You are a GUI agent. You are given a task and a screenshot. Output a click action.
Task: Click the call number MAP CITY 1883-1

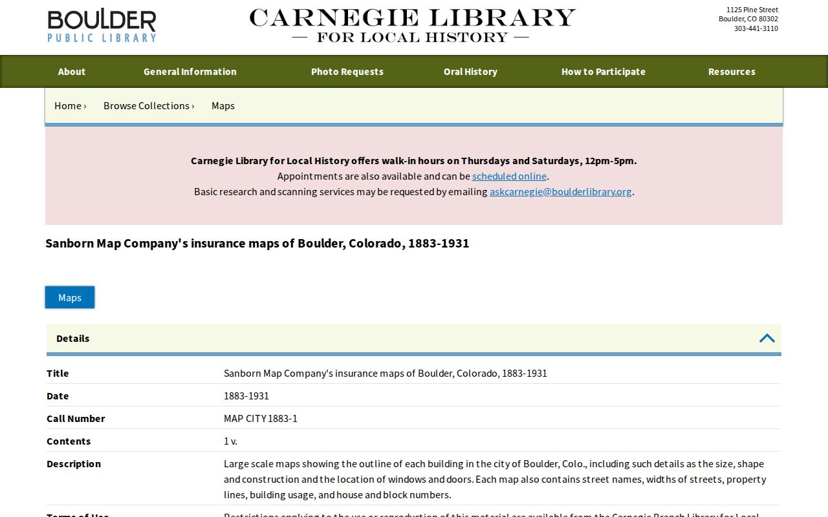coord(261,418)
